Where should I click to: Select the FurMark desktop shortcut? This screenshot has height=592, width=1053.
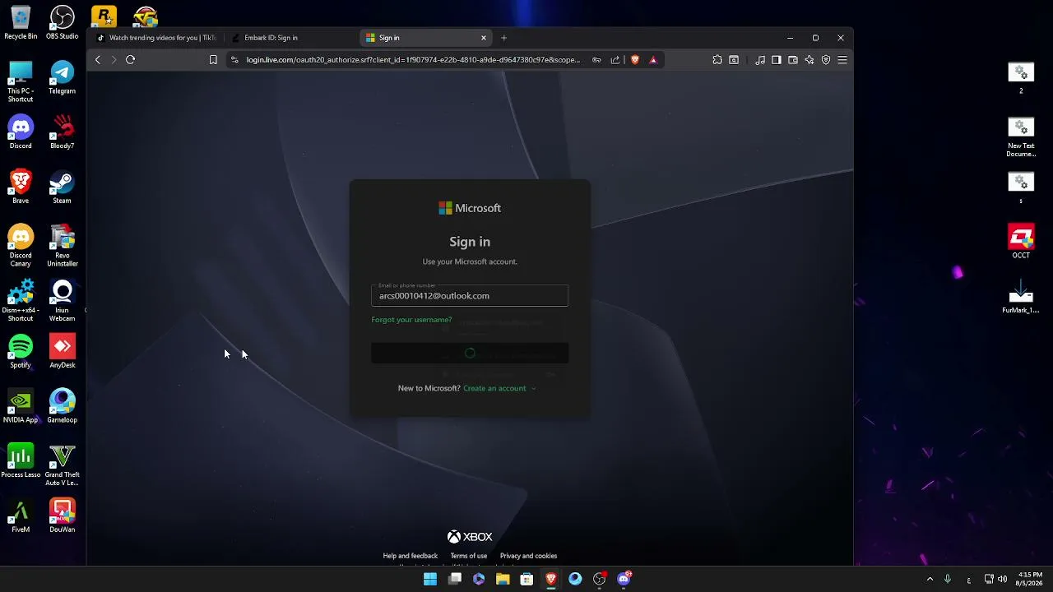tap(1021, 297)
